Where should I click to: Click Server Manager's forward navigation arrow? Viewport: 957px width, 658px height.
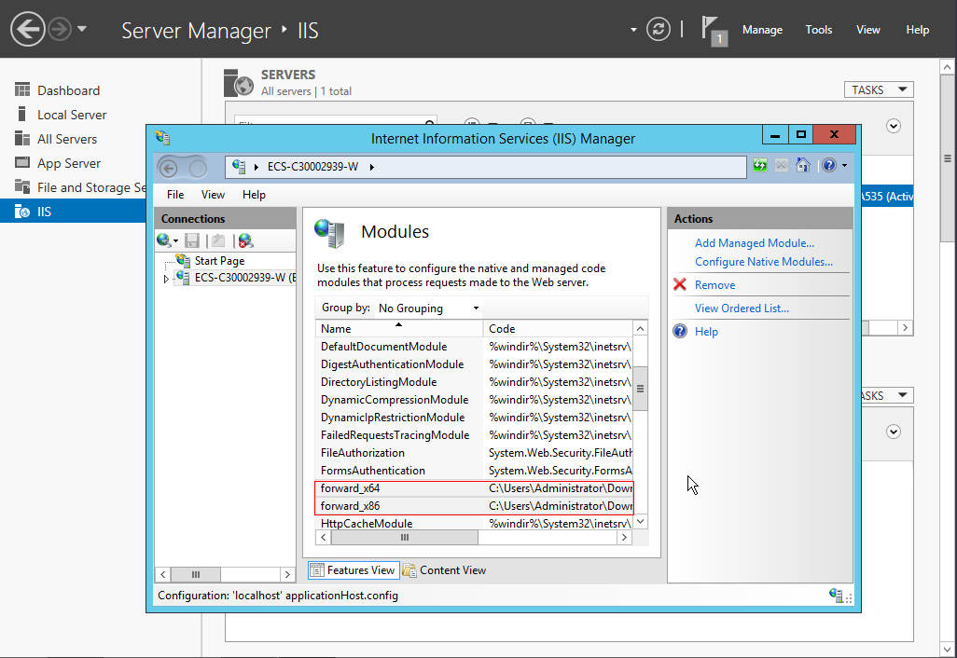click(59, 29)
